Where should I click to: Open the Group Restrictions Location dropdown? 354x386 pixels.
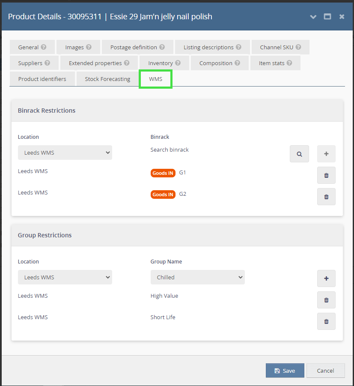pos(65,277)
